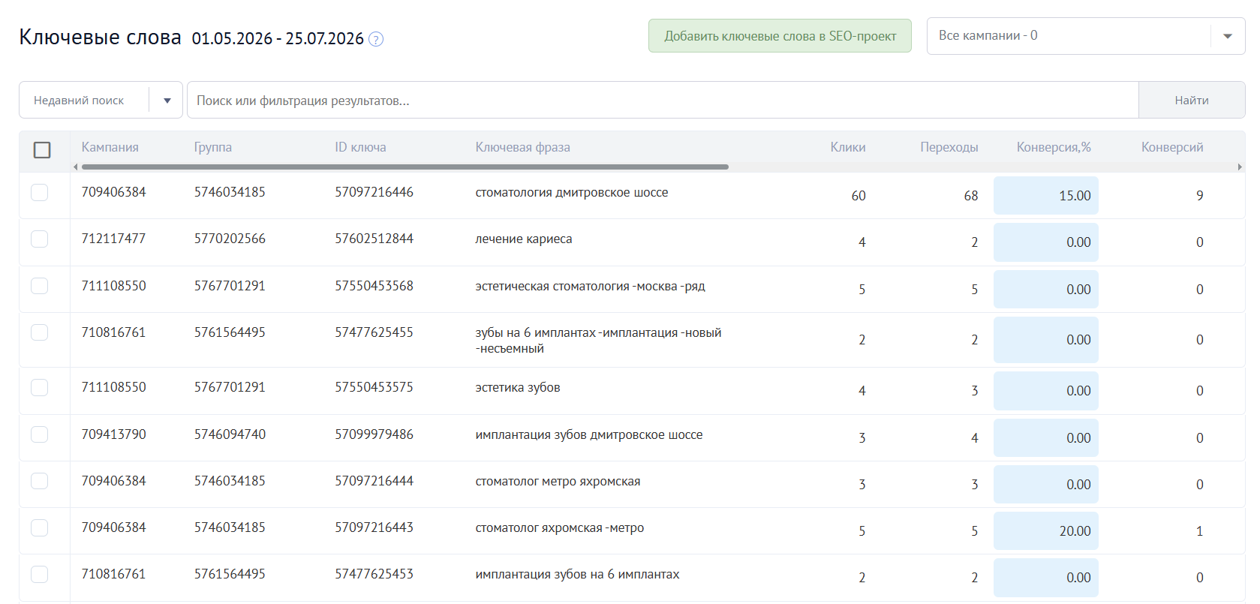Click phrase стоматолог яхромская -метро
The height and width of the screenshot is (604, 1260).
[x=559, y=527]
